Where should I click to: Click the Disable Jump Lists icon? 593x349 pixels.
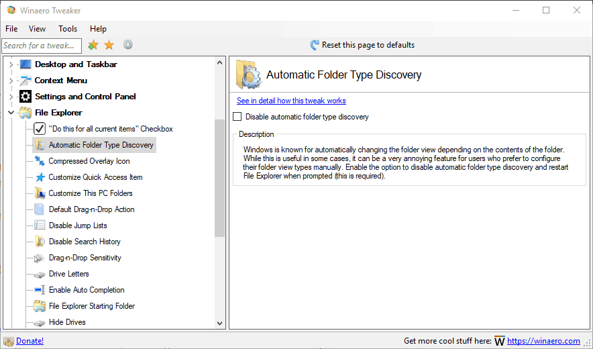point(40,226)
